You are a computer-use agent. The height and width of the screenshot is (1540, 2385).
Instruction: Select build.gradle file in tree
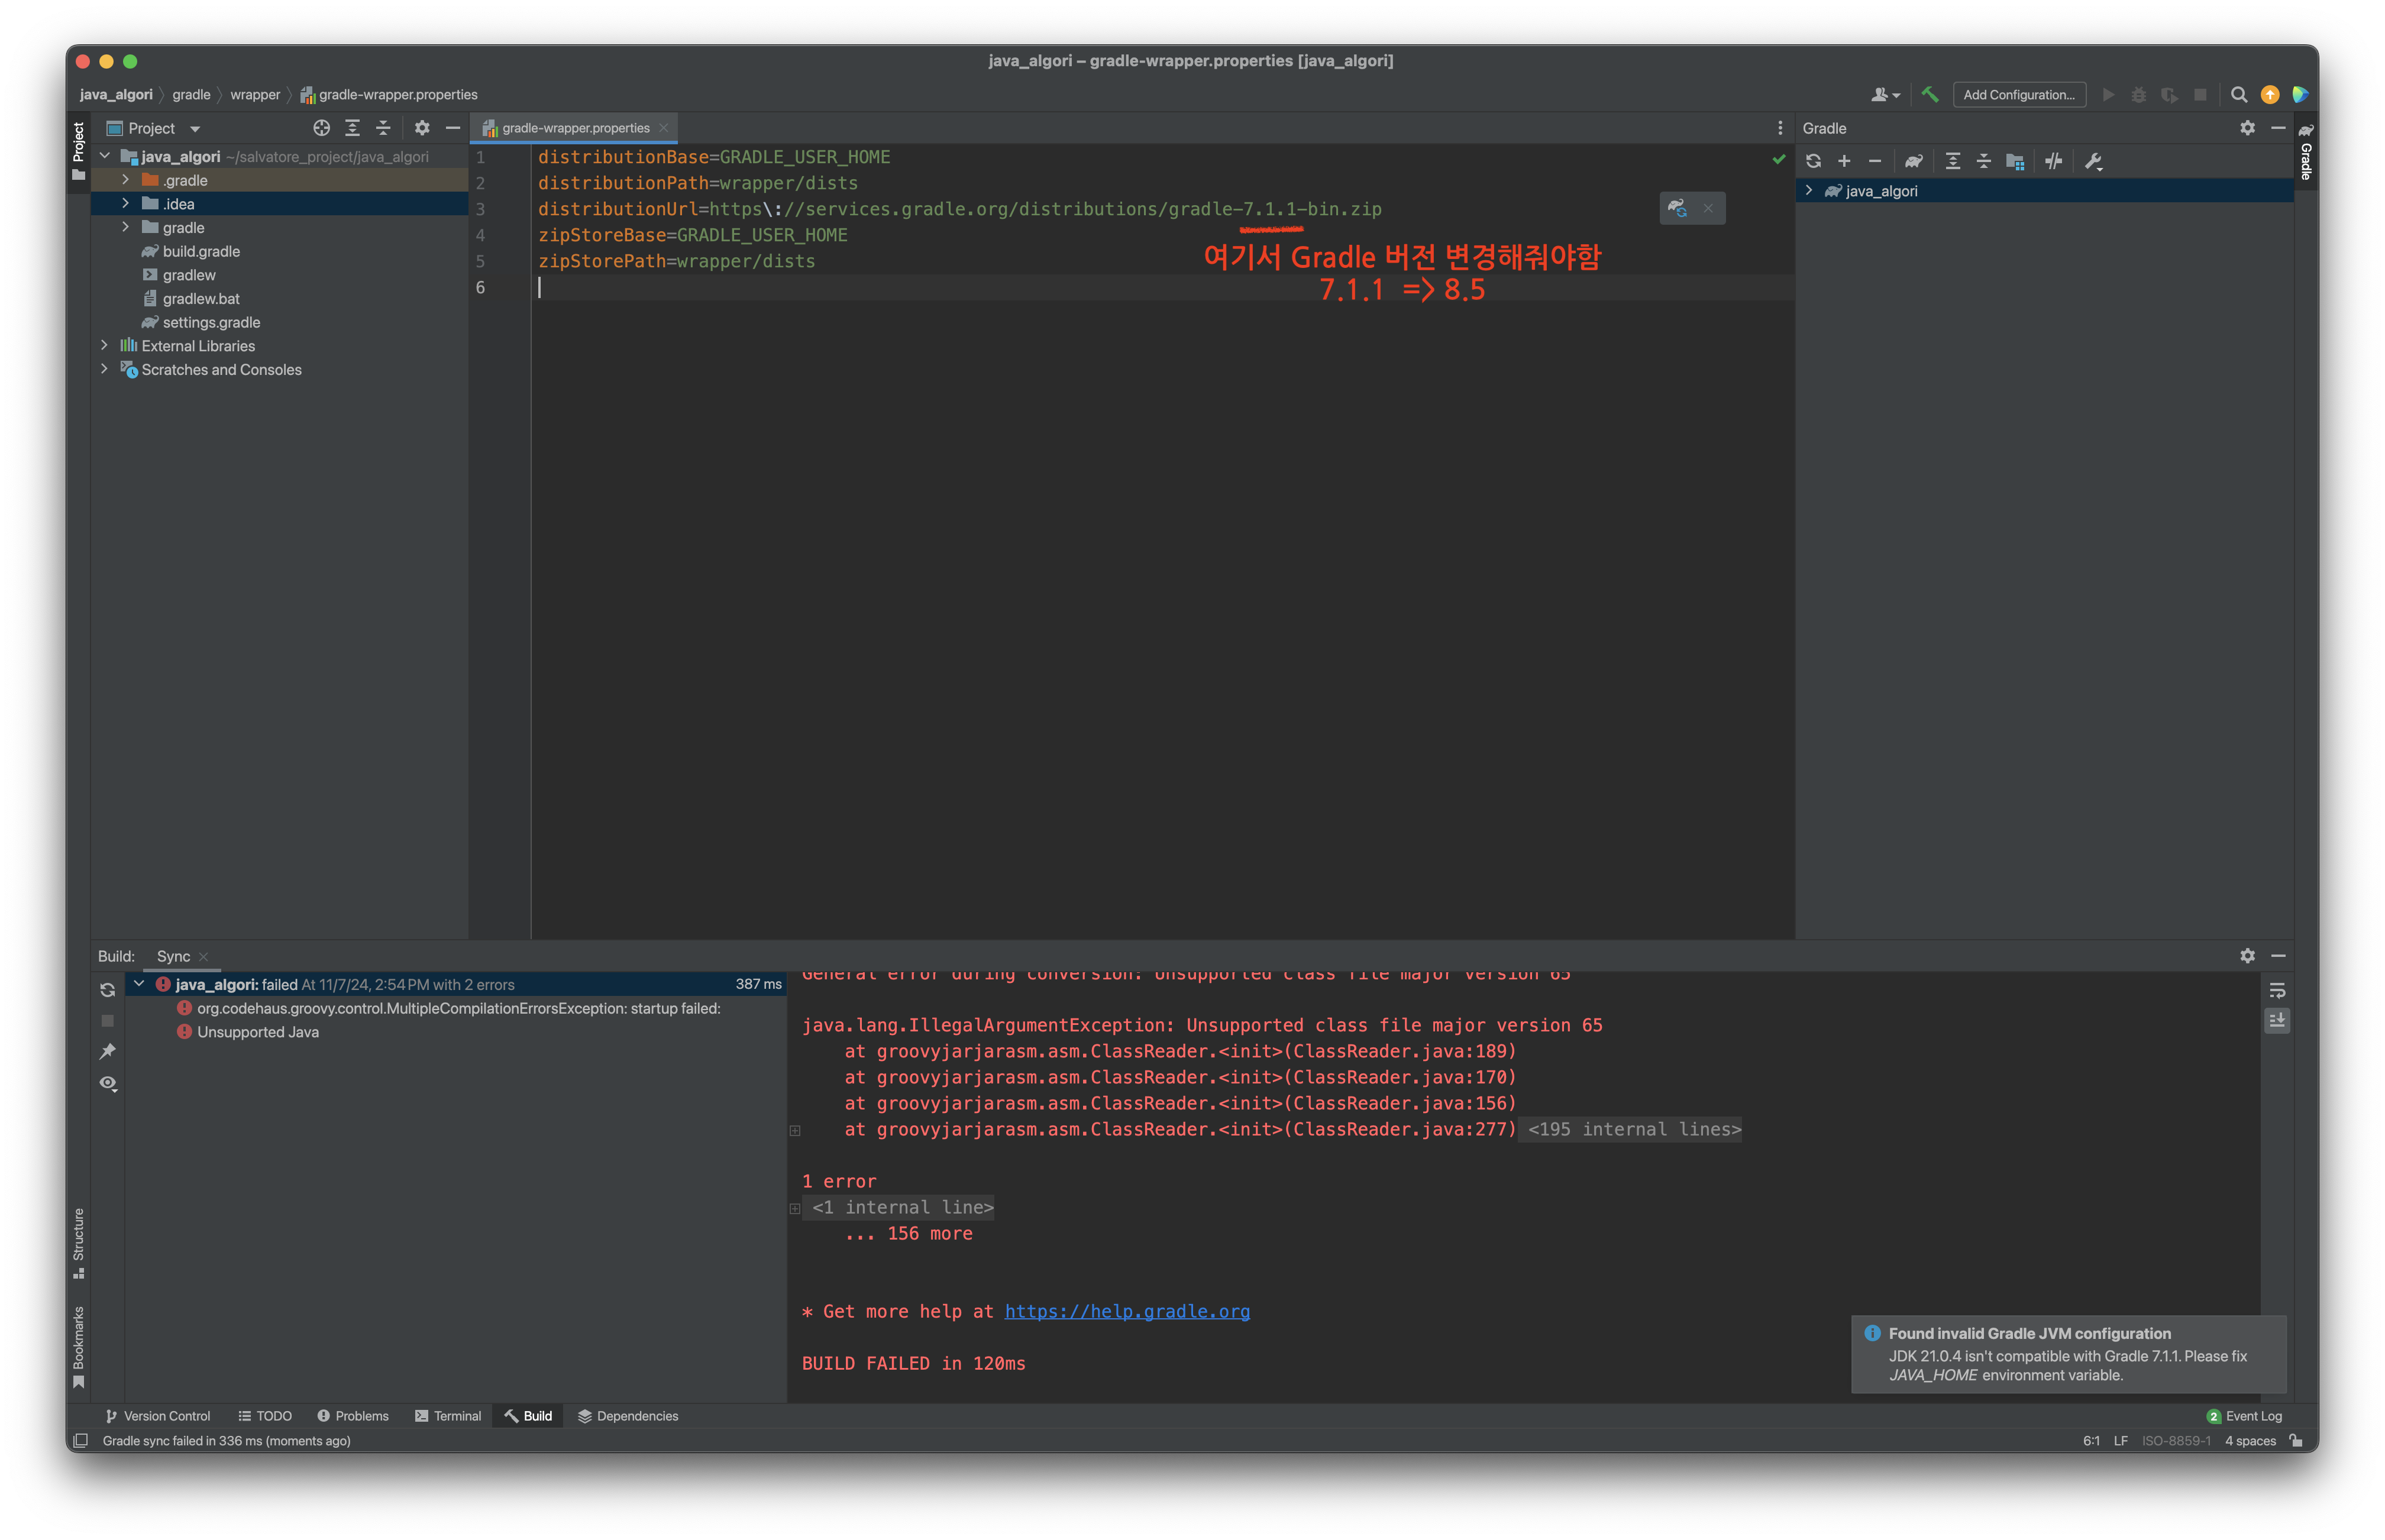(200, 251)
